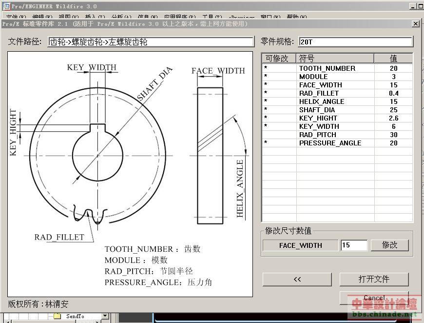Screen dimensions: 424x323
Task: Select the TOOTH_NUMBER row in the table
Action: click(x=337, y=68)
